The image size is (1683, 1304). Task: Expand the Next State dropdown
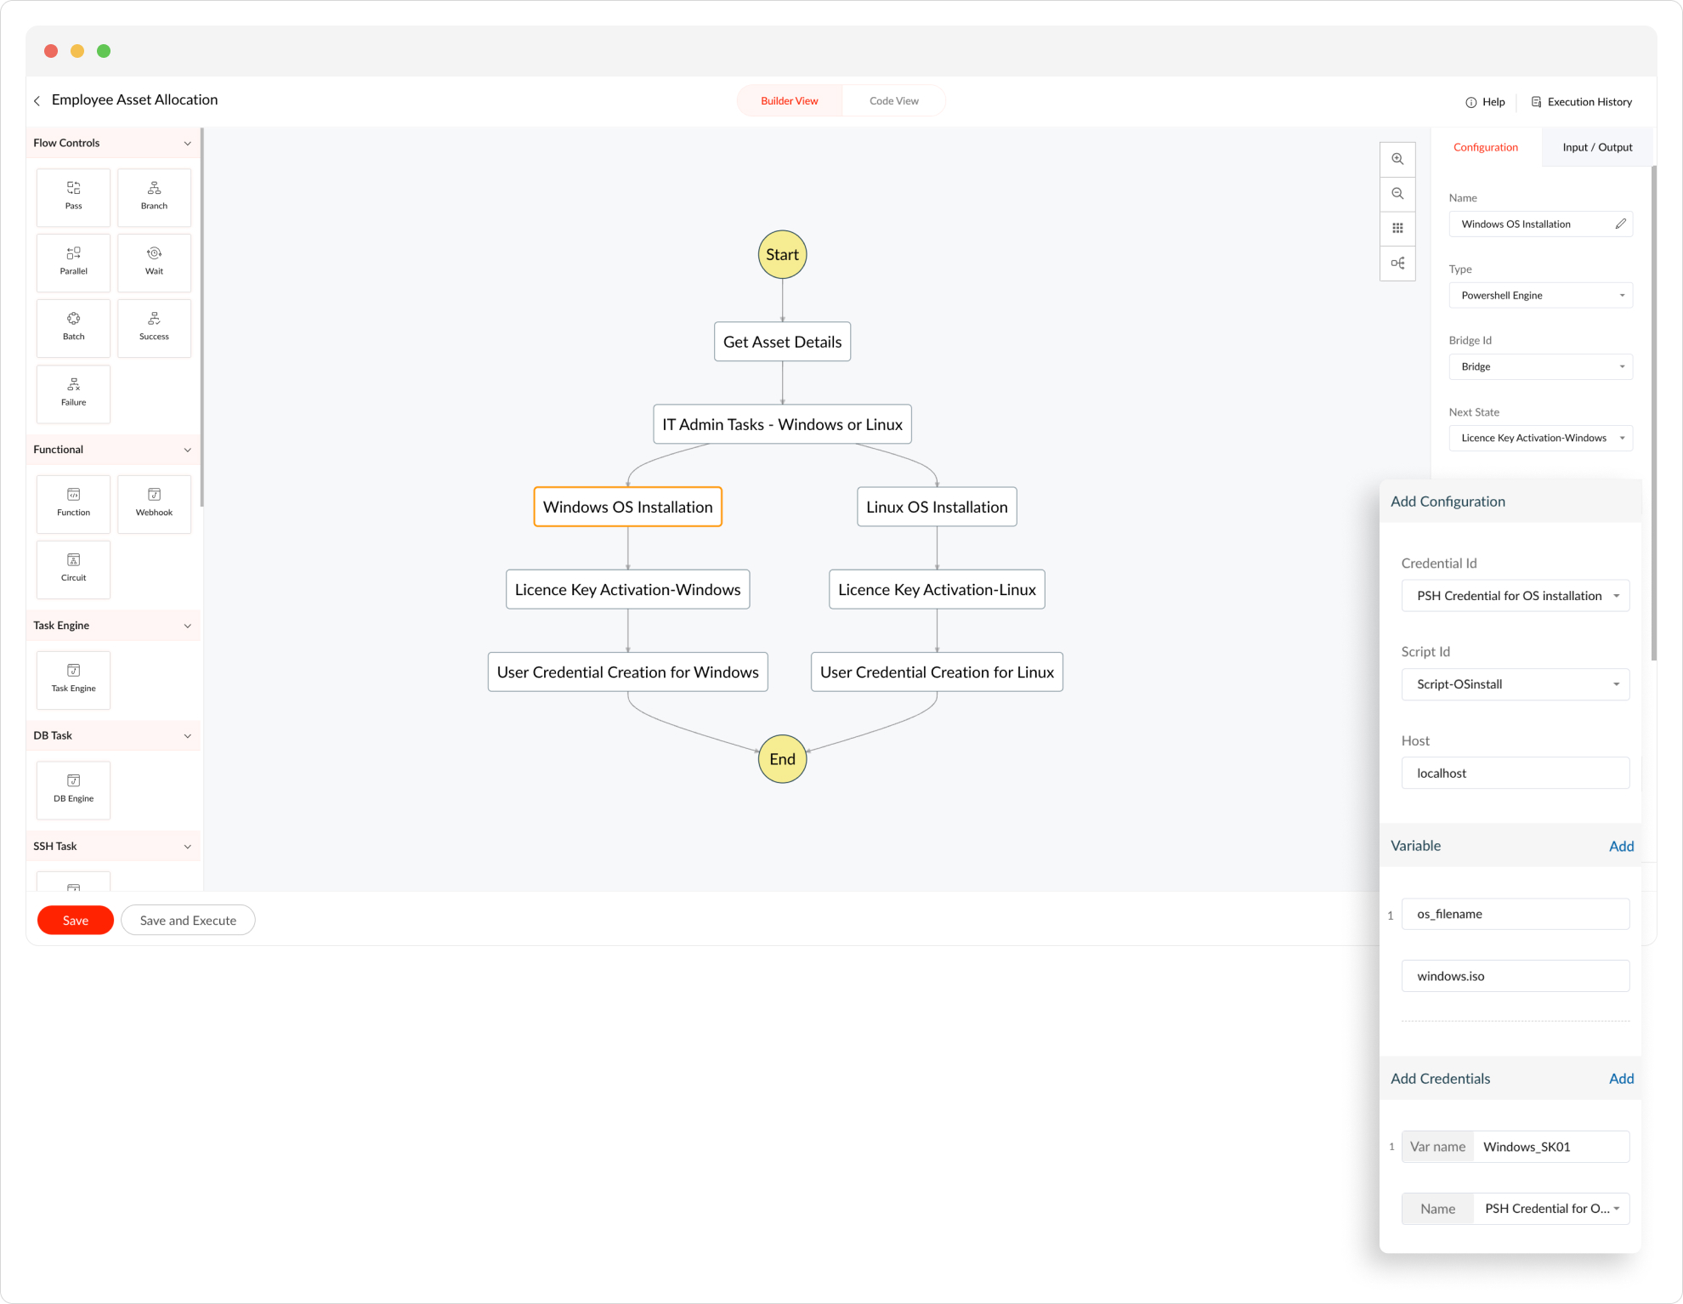click(x=1540, y=439)
